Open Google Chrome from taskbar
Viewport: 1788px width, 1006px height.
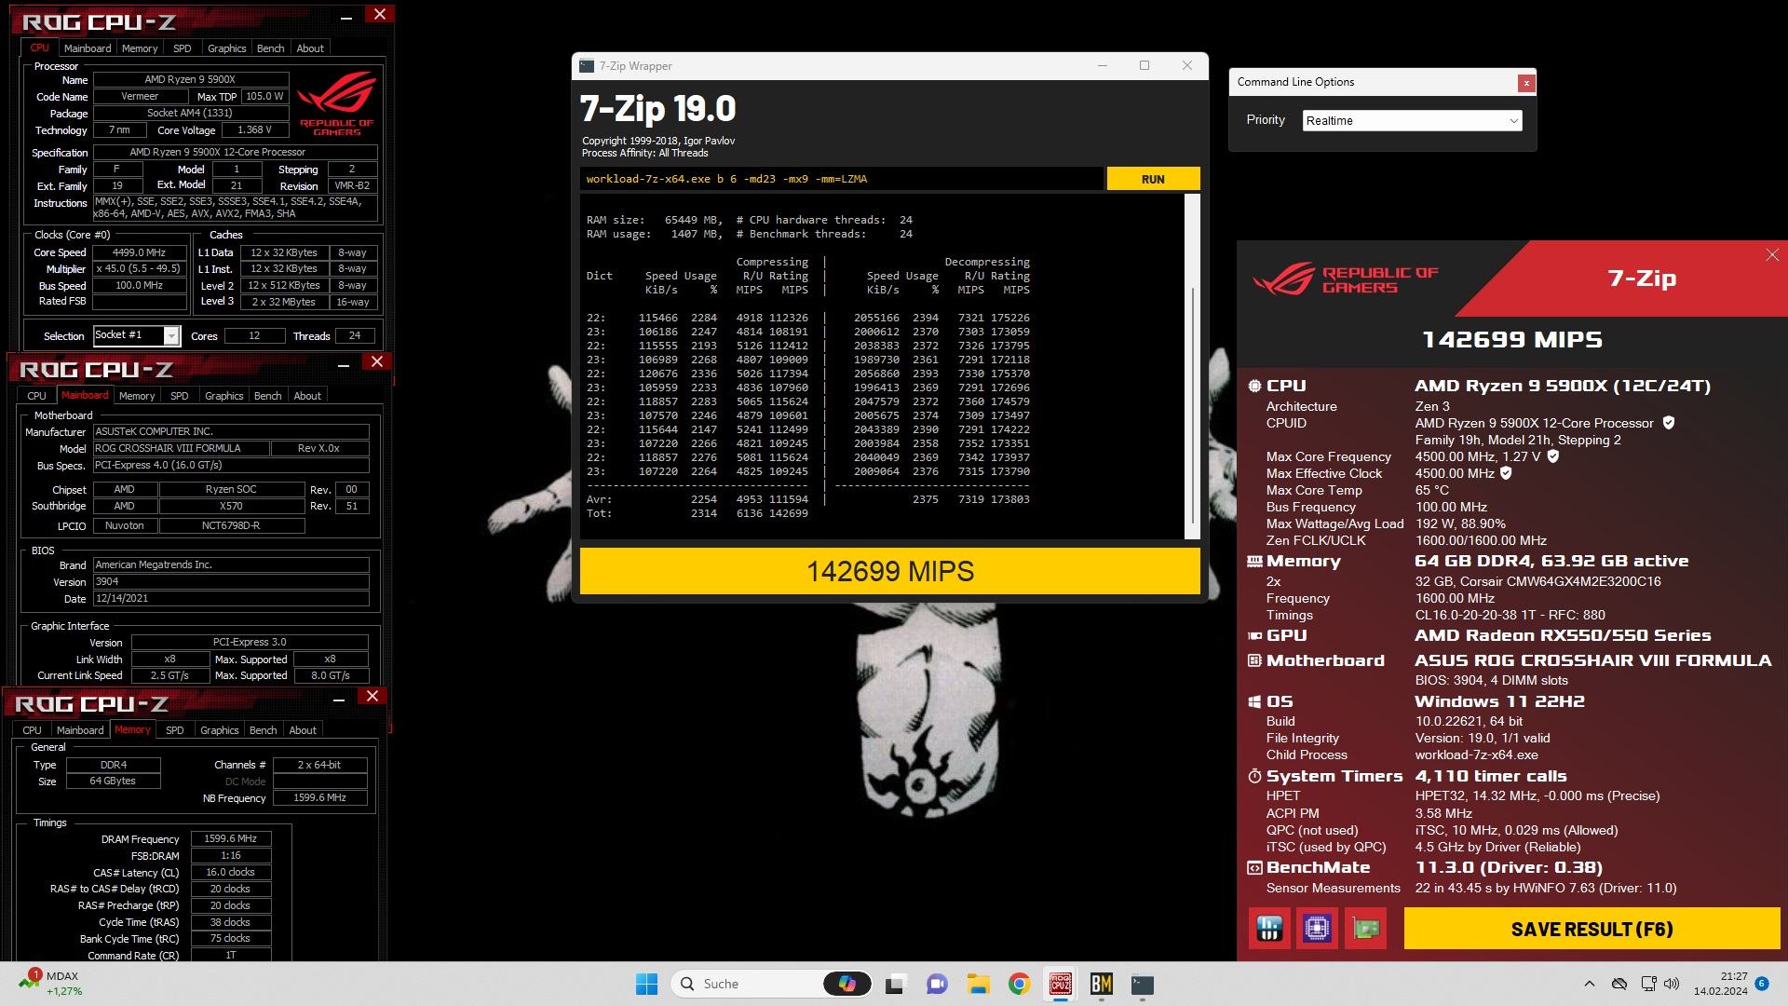point(1019,984)
